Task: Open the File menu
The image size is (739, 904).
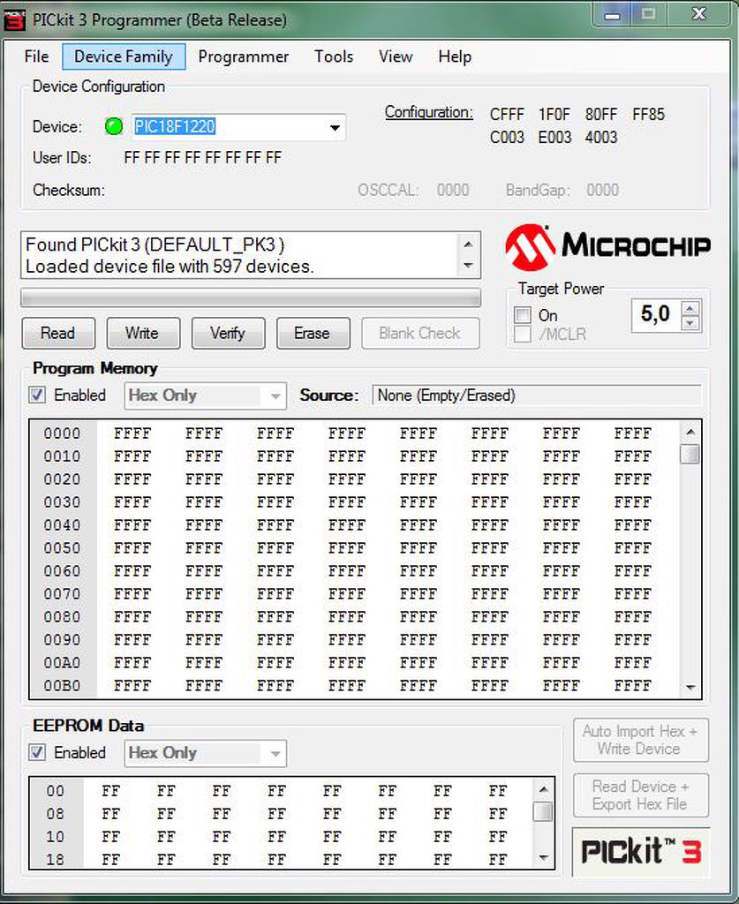Action: [36, 56]
